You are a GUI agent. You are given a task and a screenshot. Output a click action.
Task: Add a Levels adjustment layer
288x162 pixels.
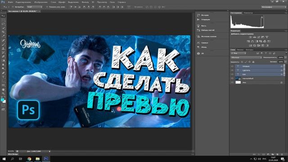[x=254, y=37]
